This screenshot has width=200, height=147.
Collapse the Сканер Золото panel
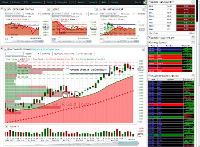tap(149, 43)
